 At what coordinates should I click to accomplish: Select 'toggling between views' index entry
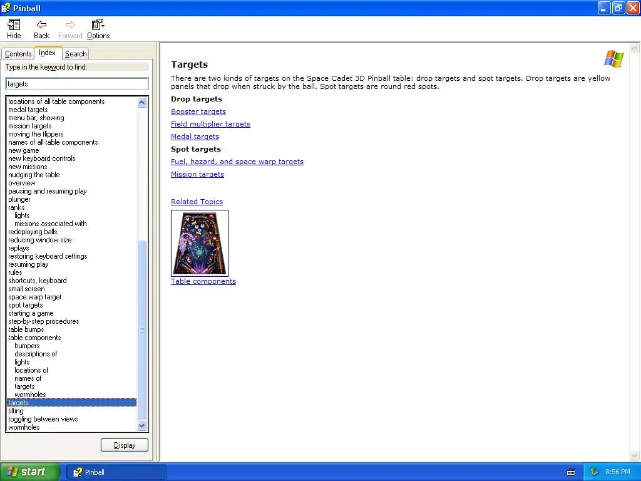pos(43,419)
